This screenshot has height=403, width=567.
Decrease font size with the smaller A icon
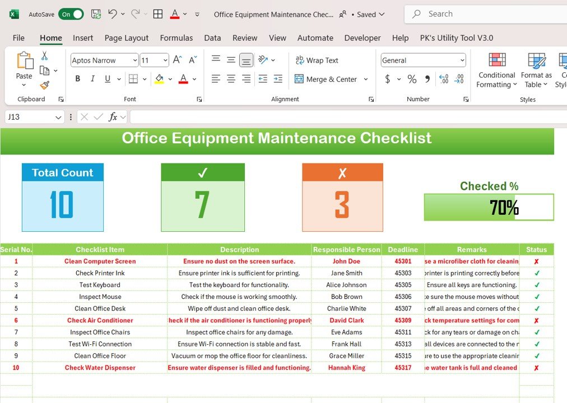tap(193, 59)
